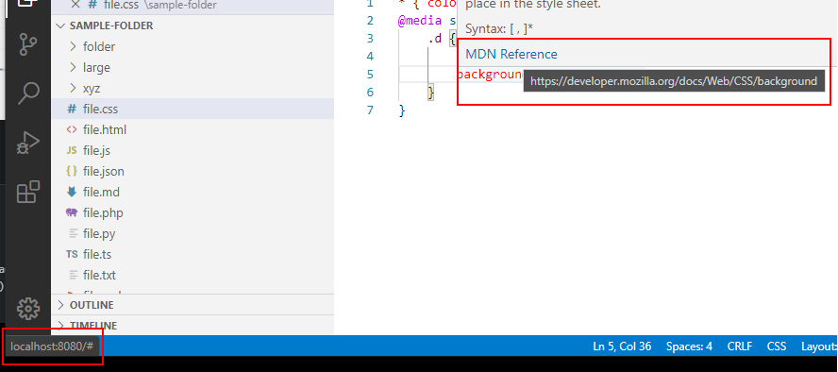Expand the OUTLINE panel
This screenshot has height=372, width=838.
click(x=193, y=305)
